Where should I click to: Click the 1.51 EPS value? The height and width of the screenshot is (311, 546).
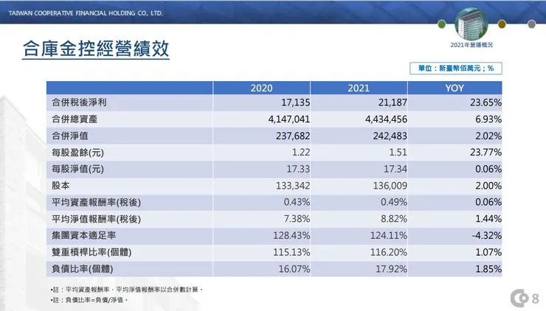click(398, 153)
